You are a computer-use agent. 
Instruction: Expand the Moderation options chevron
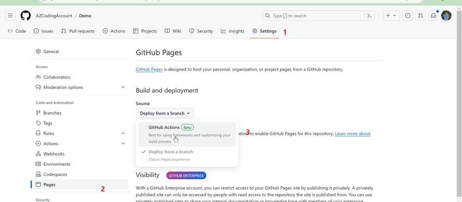point(123,87)
